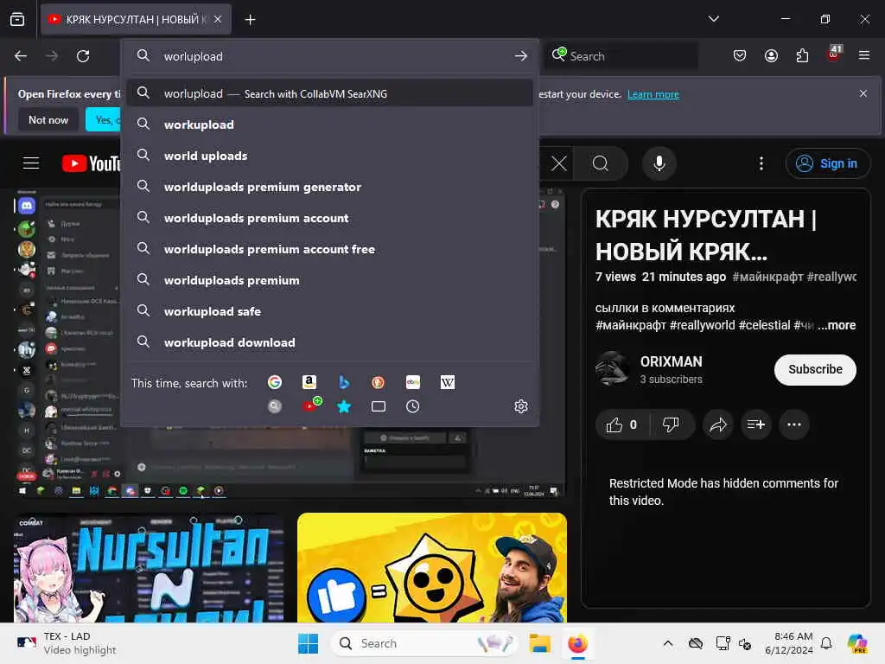Search browsing history via the clock icon
This screenshot has height=664, width=885.
click(x=412, y=406)
